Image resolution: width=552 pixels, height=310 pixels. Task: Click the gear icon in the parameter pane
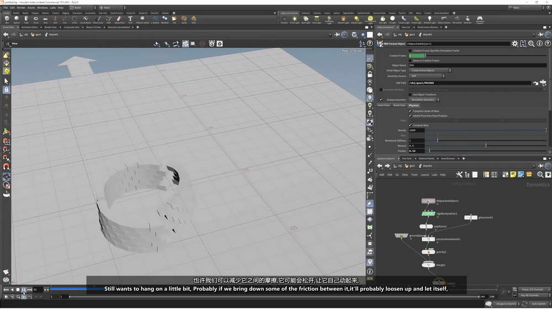click(515, 43)
